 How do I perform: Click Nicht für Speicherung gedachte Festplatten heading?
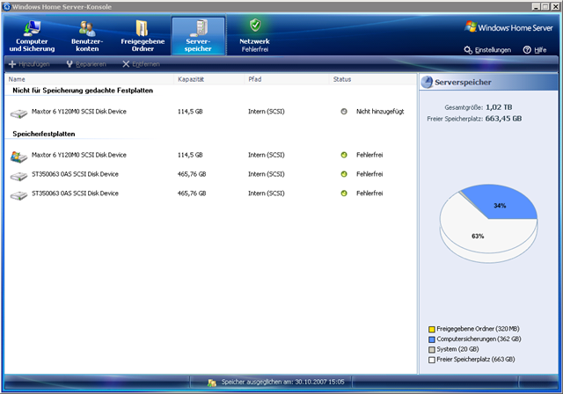pos(83,91)
